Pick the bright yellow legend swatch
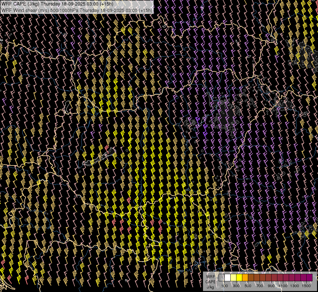Image resolution: width=318 pixels, height=292 pixels. click(x=239, y=277)
